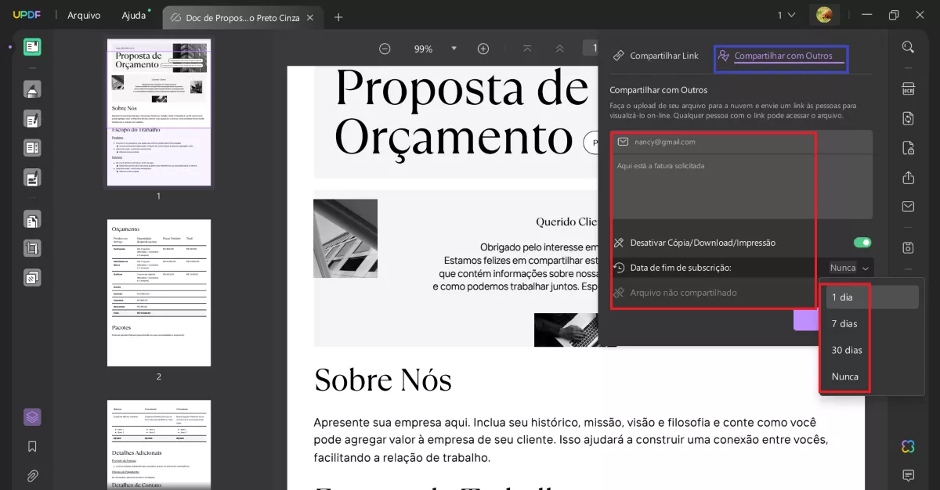The image size is (940, 490).
Task: Open the Nunca expiration dropdown
Action: click(848, 267)
